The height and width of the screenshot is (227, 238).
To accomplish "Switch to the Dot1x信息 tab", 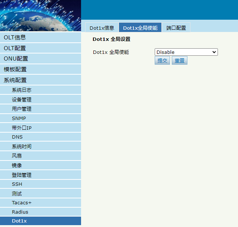I will pyautogui.click(x=102, y=27).
